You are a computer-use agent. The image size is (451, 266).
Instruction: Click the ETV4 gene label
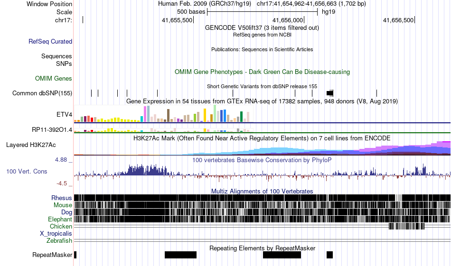tap(64, 115)
